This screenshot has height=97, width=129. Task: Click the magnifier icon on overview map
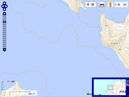point(127,85)
